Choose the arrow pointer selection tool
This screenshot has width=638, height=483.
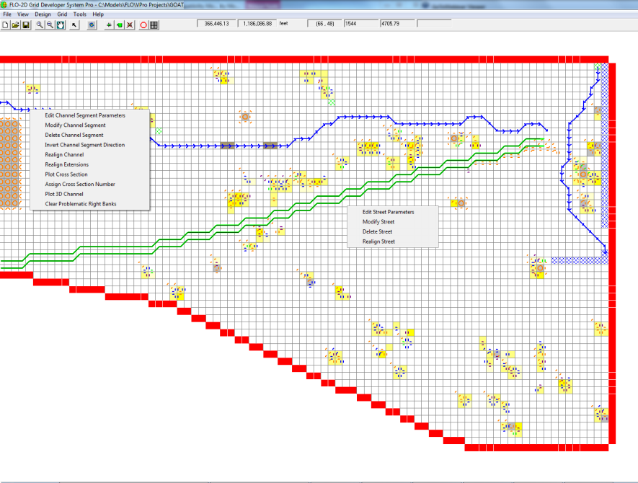point(74,25)
